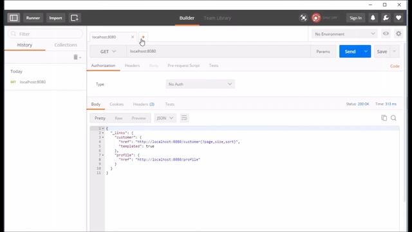Screen dimensions: 412x232
Task: Open the new tab plus button
Action: pos(143,37)
